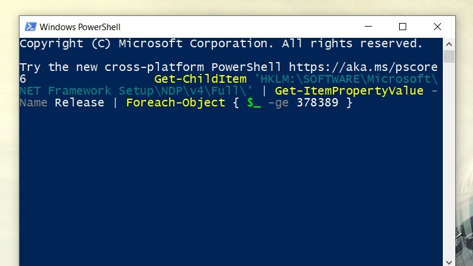Click the Foreach-Object cmdlet text

(x=176, y=103)
